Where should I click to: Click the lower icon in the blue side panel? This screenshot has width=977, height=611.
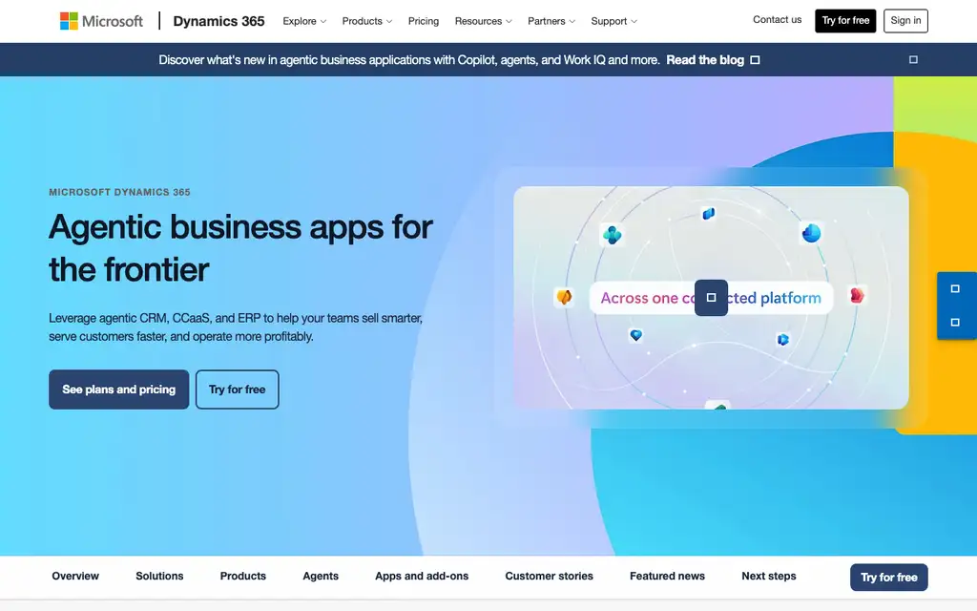coord(954,323)
